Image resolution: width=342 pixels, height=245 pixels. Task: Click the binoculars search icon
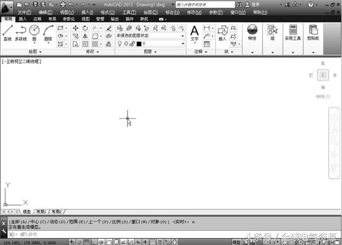(239, 4)
